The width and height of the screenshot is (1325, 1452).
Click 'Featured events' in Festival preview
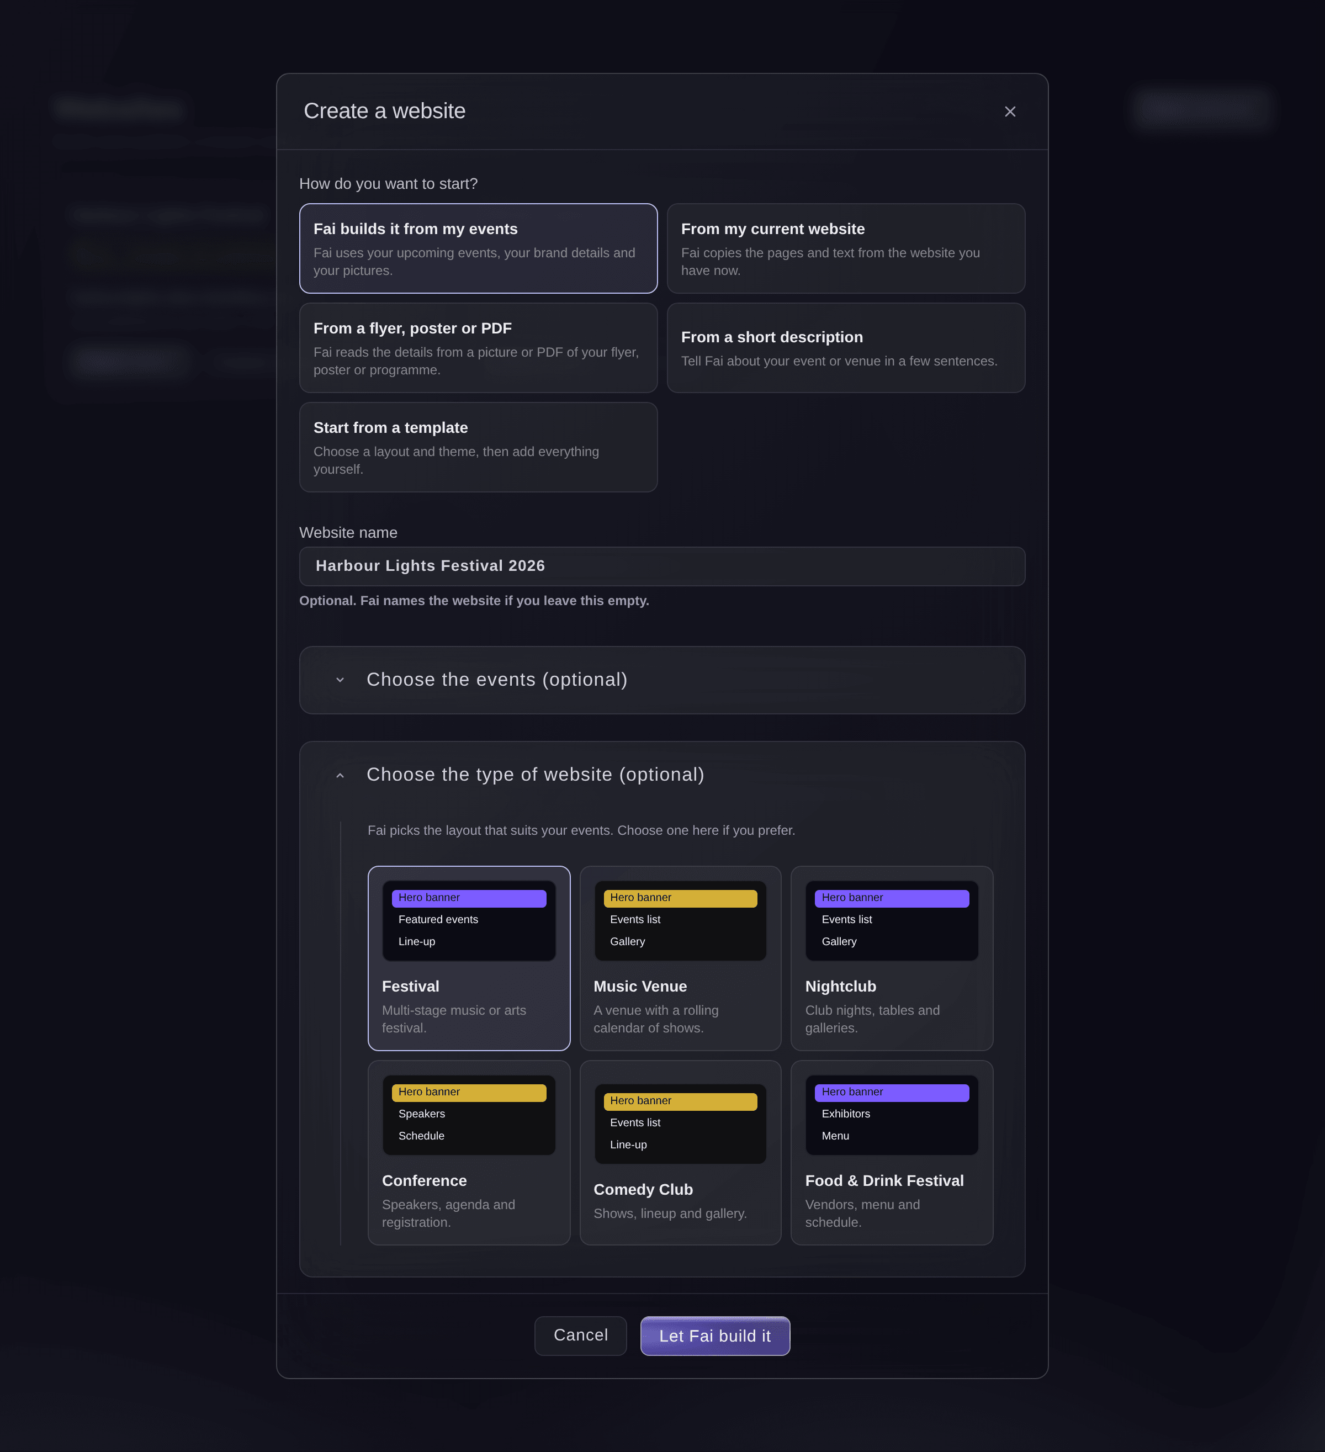(438, 920)
